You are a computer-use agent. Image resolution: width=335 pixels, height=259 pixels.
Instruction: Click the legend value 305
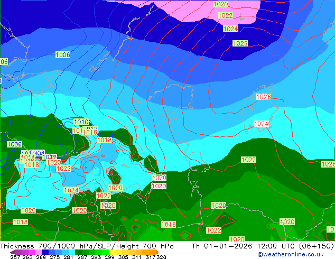coord(123,257)
